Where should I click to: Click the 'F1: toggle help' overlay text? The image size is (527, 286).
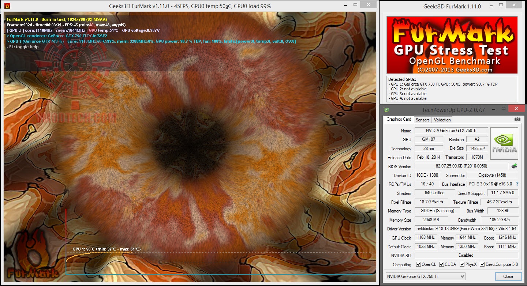click(x=23, y=47)
